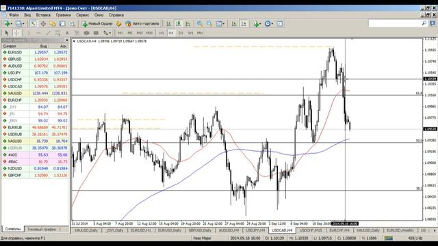Expand the Indicators dropdown arrow
The image size is (438, 246).
[x=260, y=24]
